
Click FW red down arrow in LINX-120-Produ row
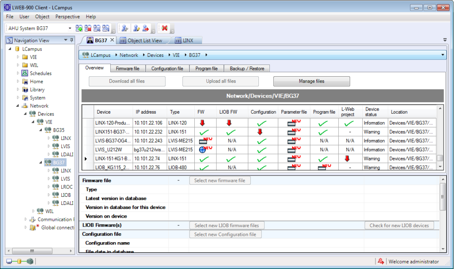click(202, 123)
